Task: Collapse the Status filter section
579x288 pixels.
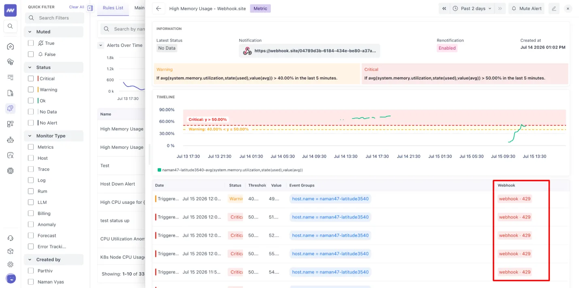Action: (30, 67)
